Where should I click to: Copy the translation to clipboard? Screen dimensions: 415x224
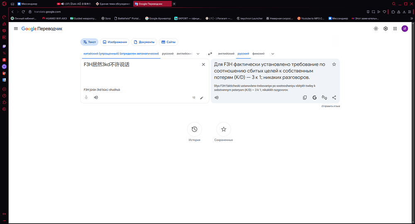[x=305, y=98]
